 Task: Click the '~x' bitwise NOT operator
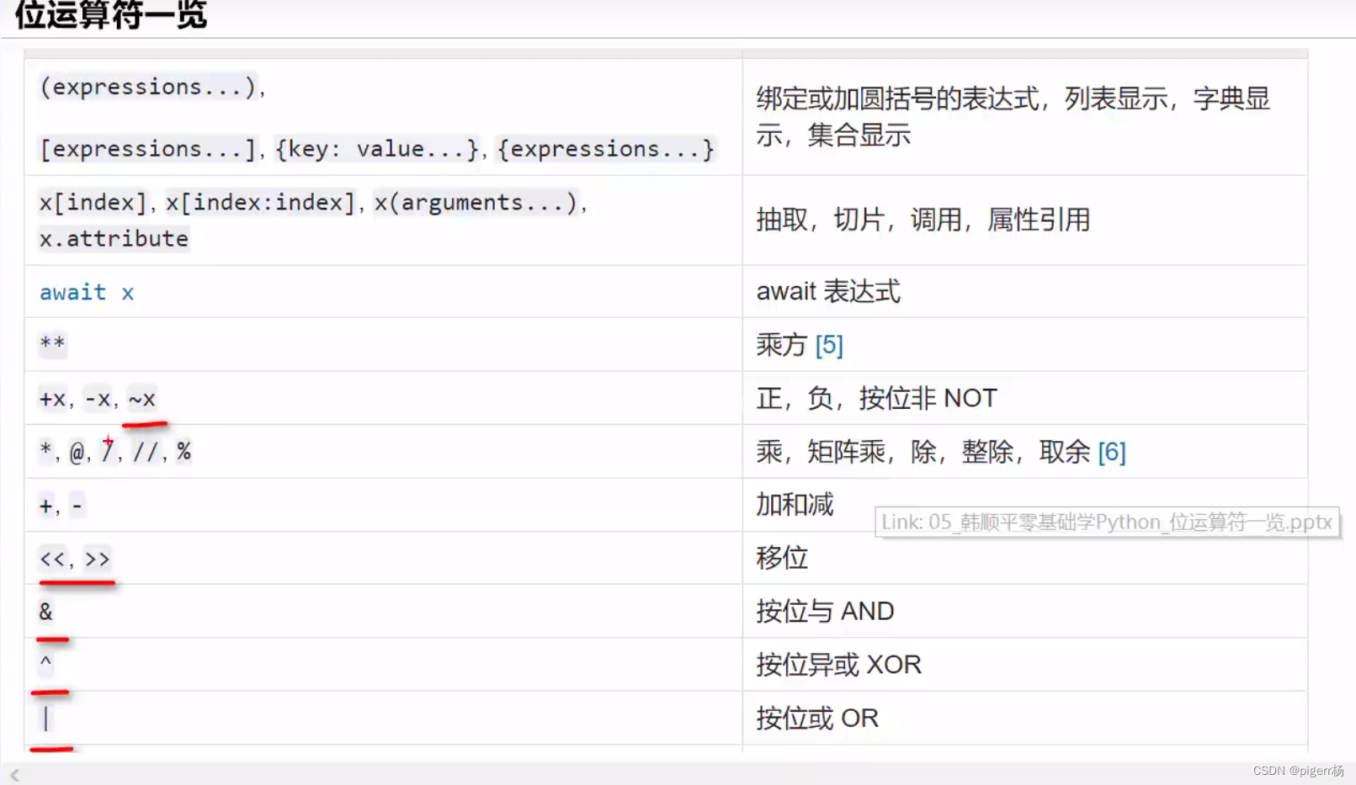142,399
